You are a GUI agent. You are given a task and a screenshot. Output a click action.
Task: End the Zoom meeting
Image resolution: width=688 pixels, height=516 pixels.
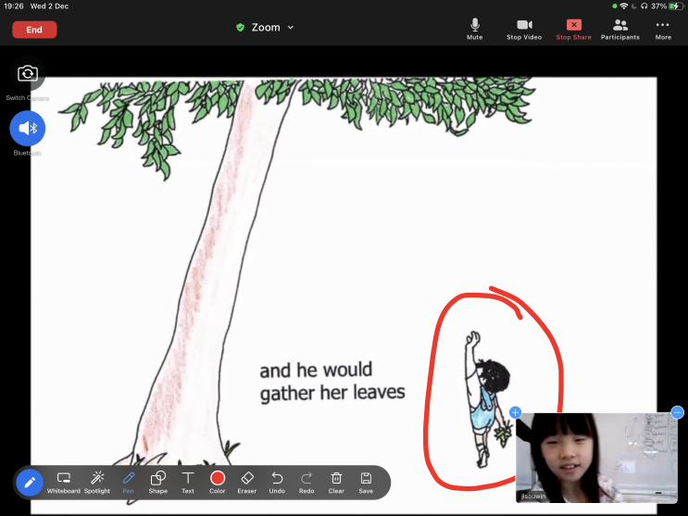pos(34,30)
